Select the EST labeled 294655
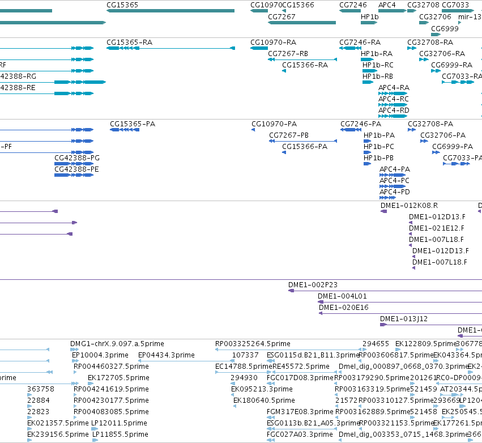 pyautogui.click(x=364, y=350)
